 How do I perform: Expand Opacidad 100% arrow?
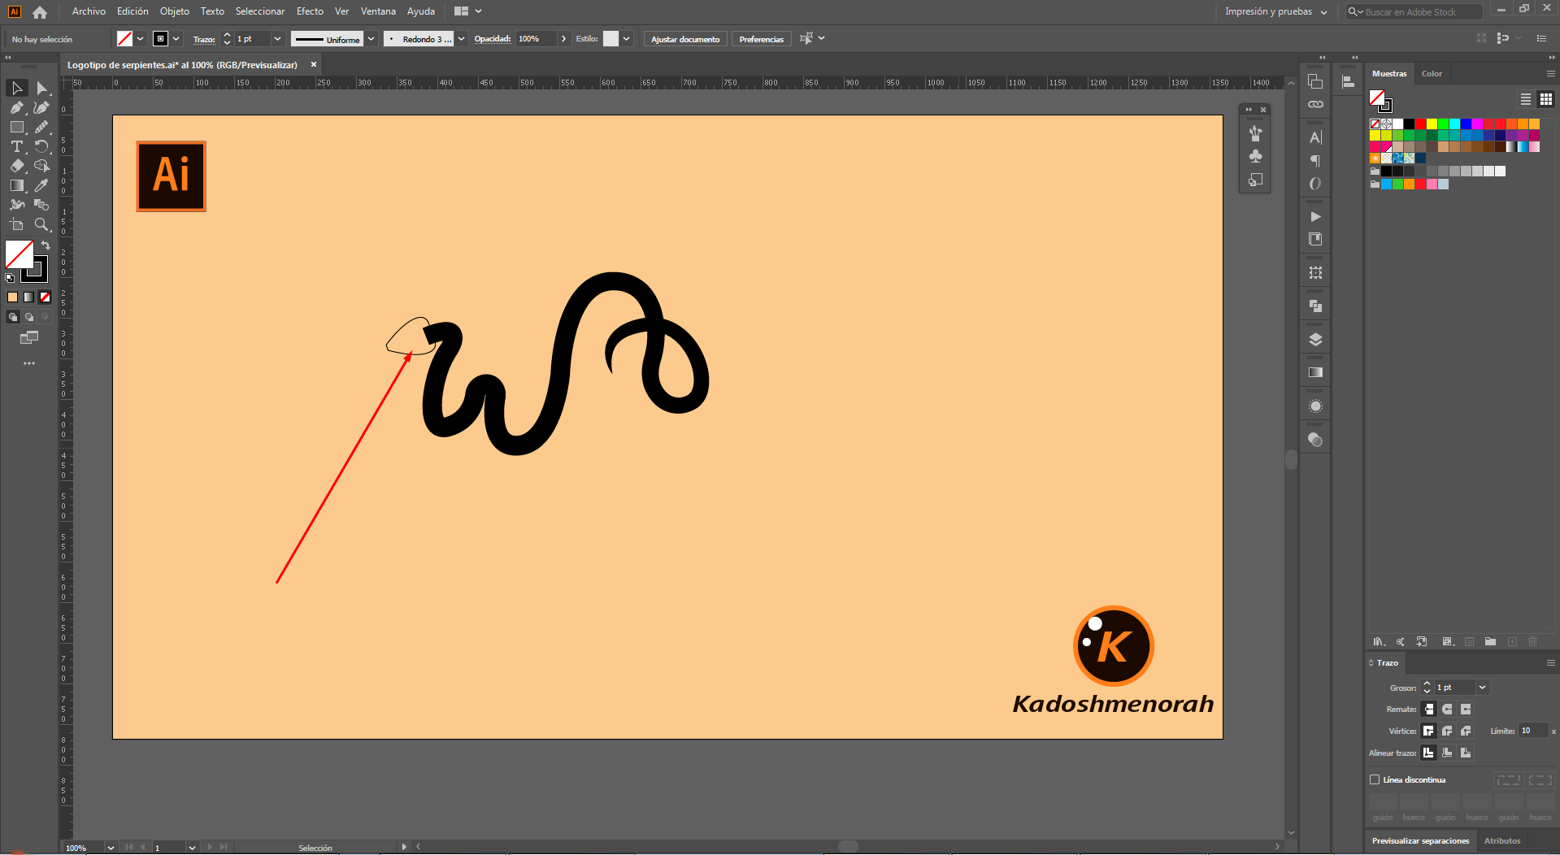point(563,39)
